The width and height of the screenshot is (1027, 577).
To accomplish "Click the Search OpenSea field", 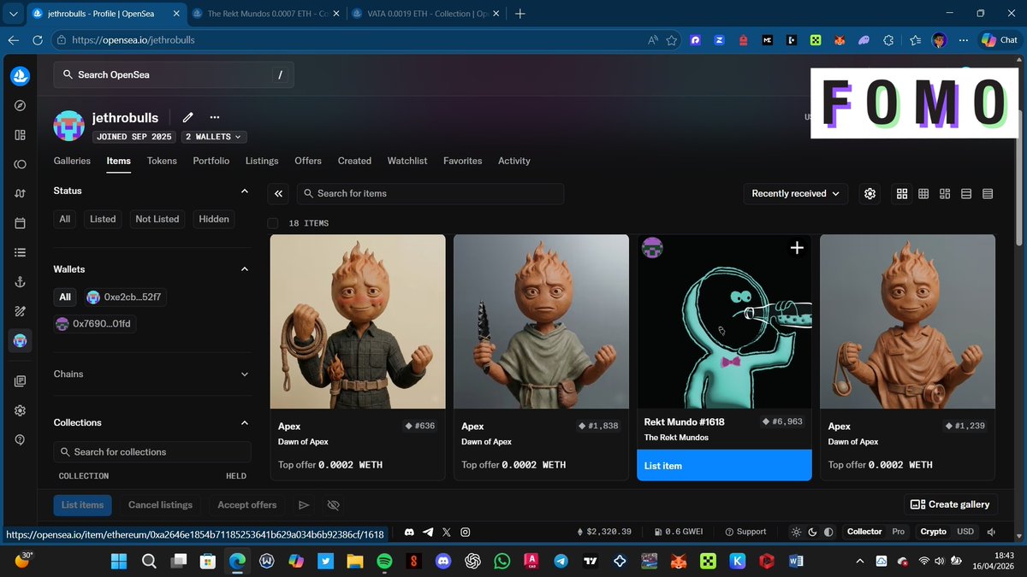I will point(174,75).
